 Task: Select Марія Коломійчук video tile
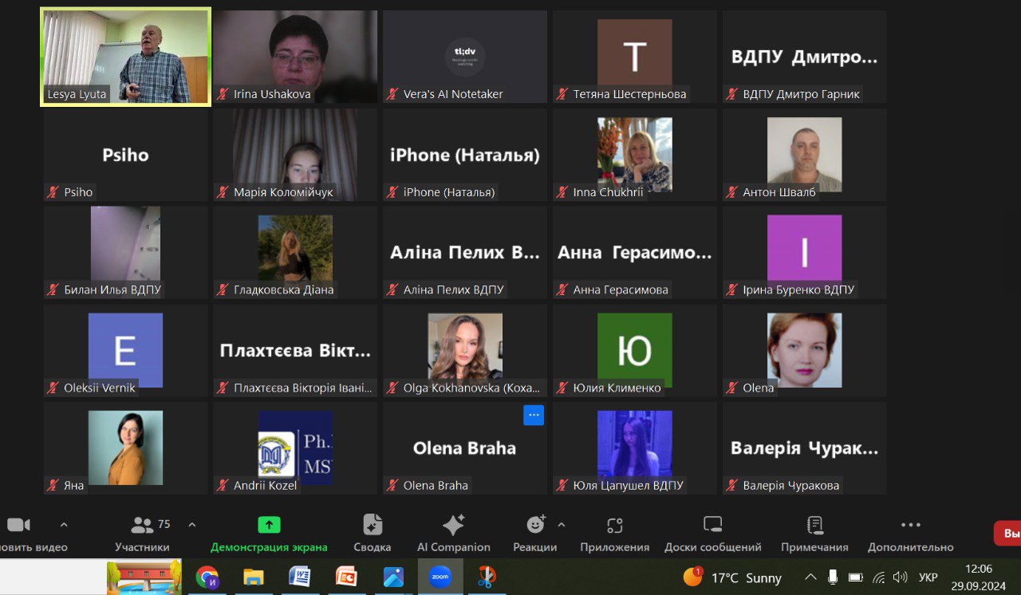click(x=295, y=155)
